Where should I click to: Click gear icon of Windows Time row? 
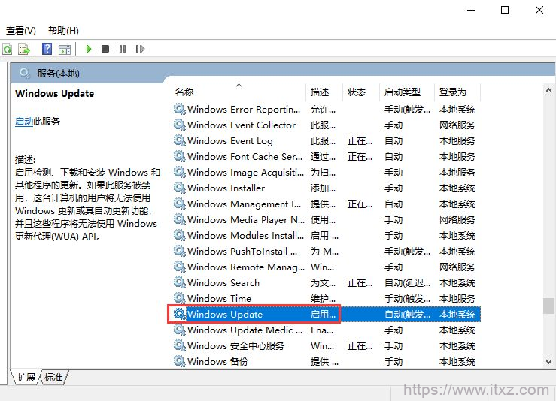(x=179, y=298)
